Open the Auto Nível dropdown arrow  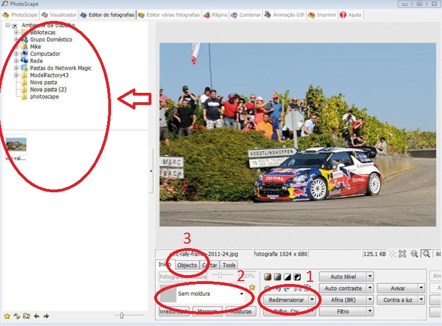point(370,277)
